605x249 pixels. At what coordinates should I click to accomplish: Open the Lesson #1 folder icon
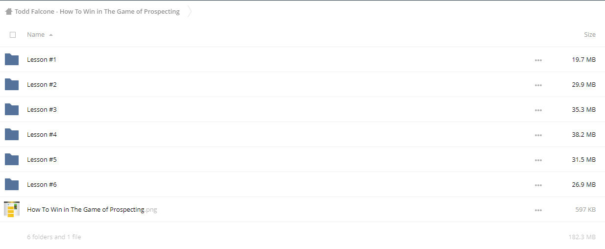click(x=12, y=59)
